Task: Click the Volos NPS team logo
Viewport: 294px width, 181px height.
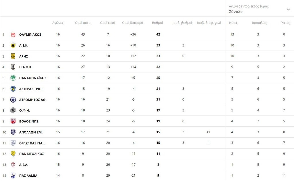Action: pos(13,121)
